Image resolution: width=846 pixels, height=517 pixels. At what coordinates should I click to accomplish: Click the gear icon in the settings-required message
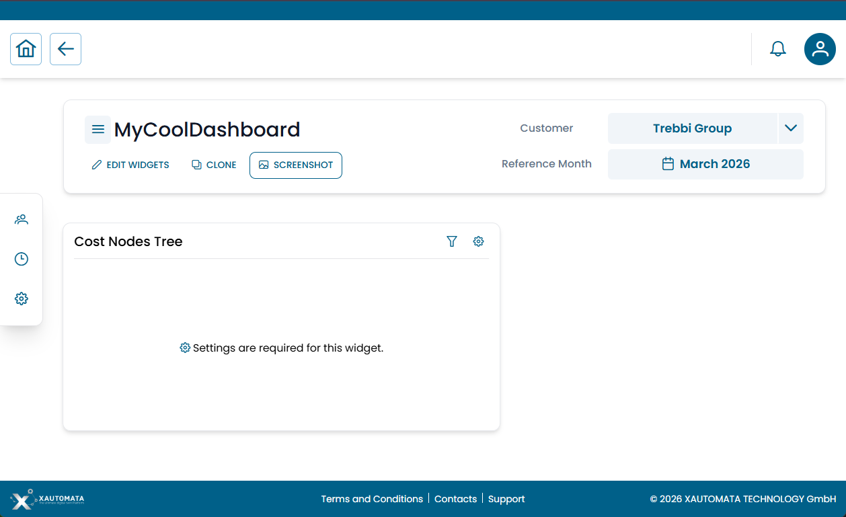(185, 348)
